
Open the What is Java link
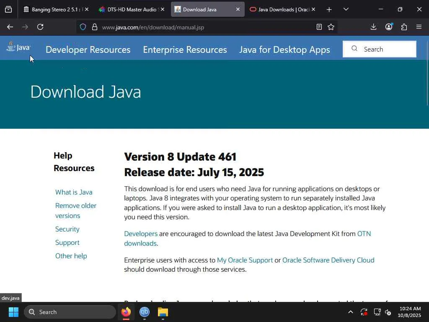[x=74, y=192]
